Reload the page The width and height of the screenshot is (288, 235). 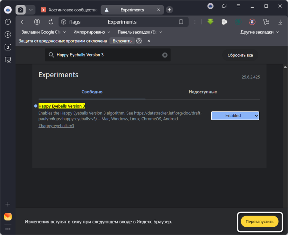(x=51, y=22)
